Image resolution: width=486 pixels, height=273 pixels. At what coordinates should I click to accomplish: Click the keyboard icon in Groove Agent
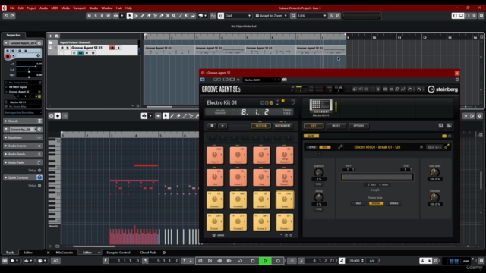point(440,126)
